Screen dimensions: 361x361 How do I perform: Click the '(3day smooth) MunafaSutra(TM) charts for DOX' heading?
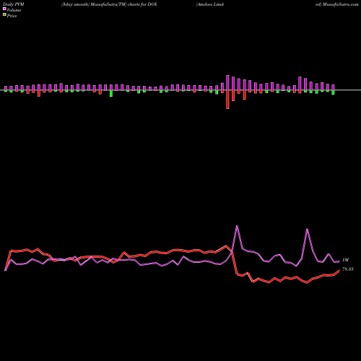tap(109, 4)
